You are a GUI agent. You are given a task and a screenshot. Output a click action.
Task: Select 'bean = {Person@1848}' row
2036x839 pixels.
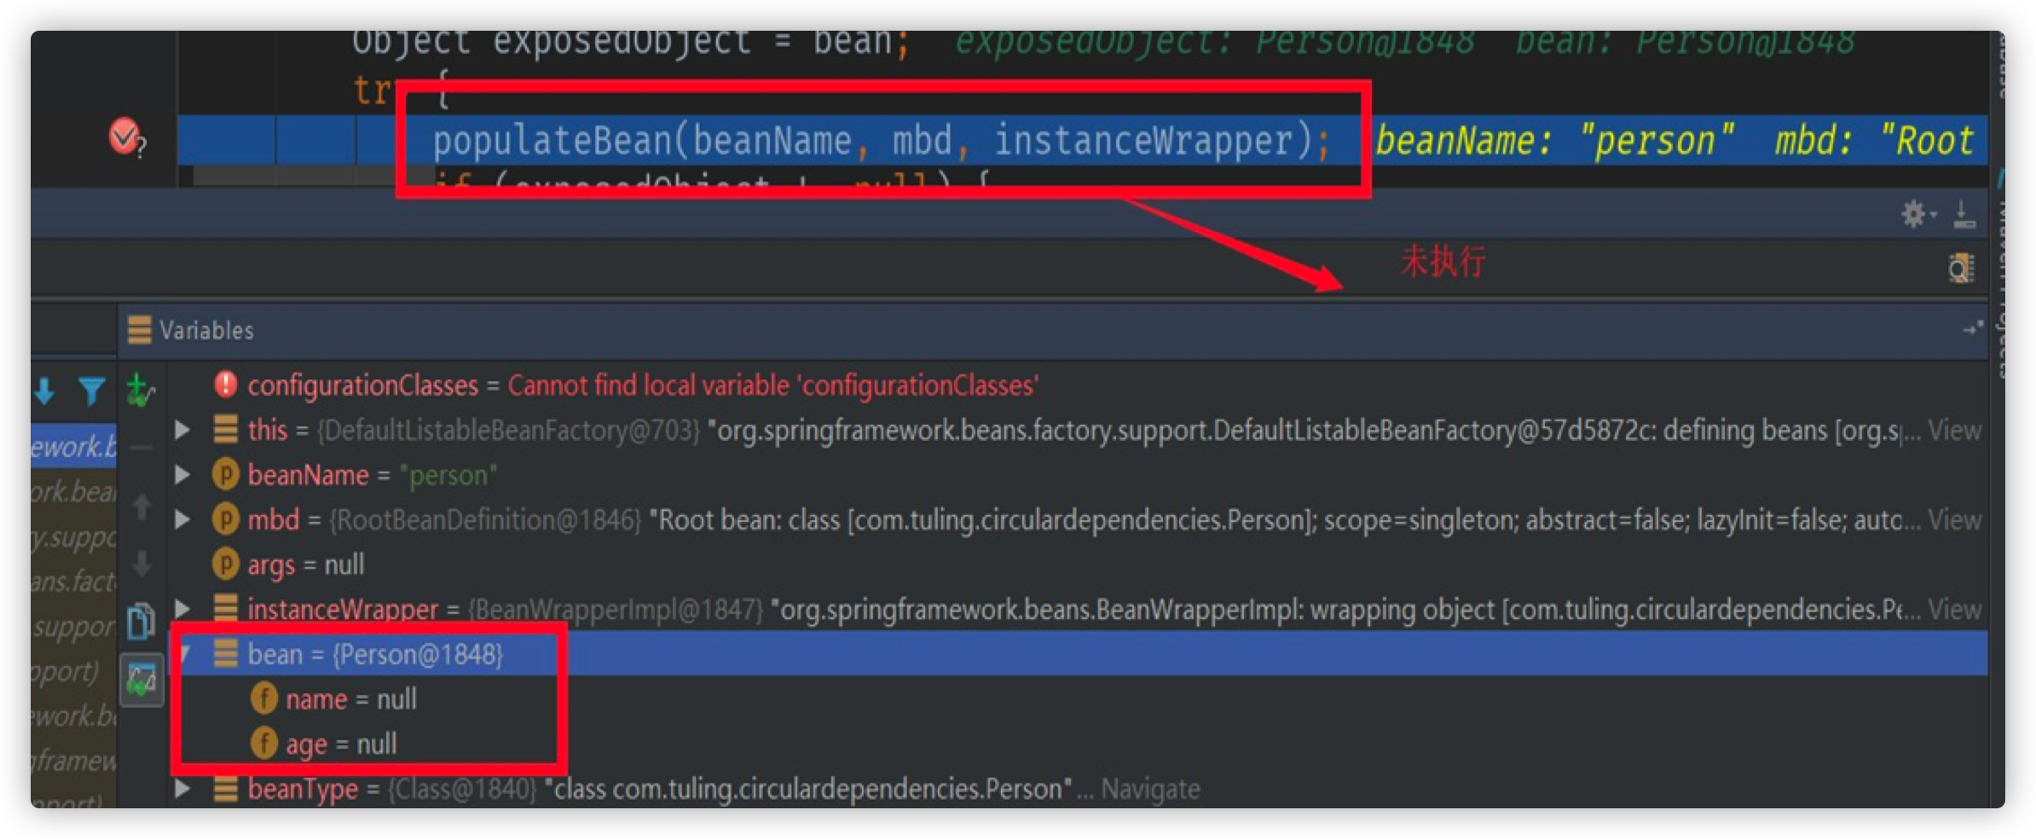(1077, 654)
